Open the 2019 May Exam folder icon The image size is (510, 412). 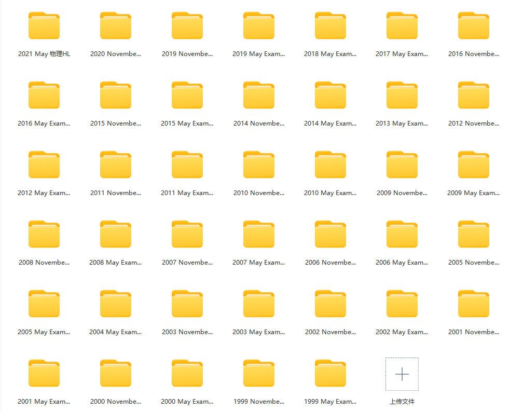[x=258, y=25]
